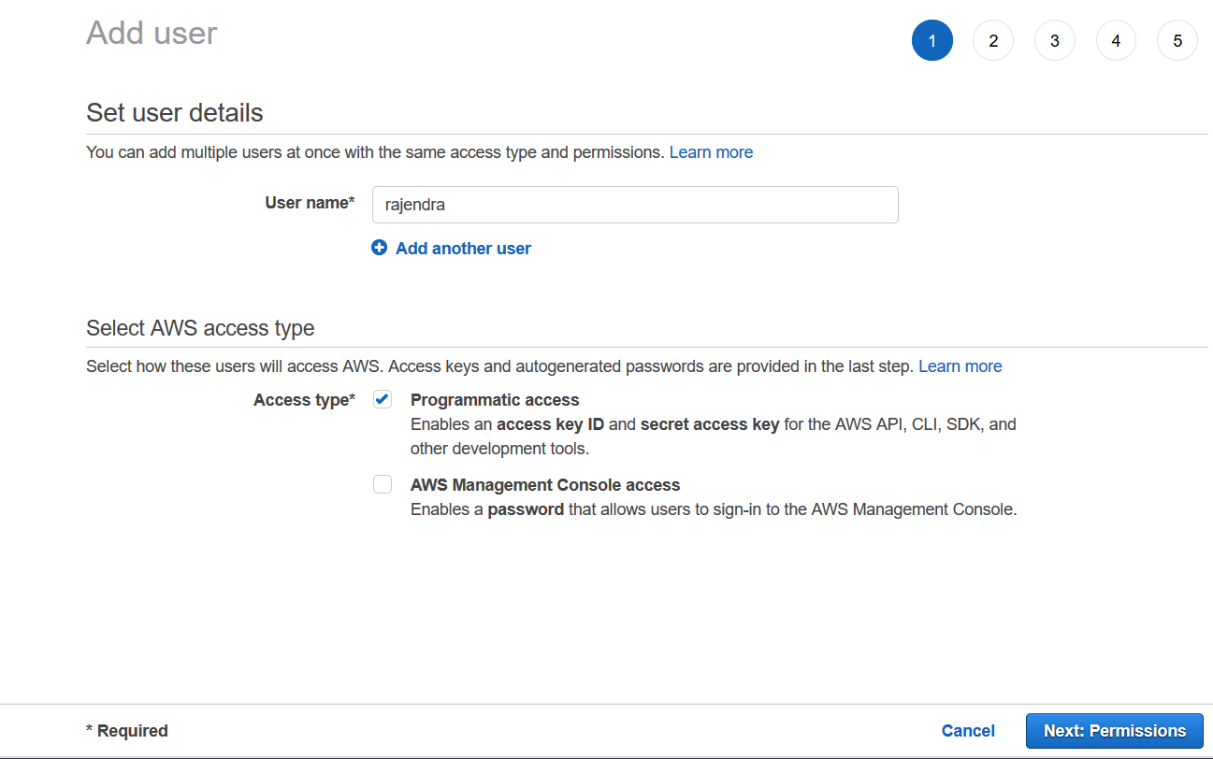Image resolution: width=1213 pixels, height=759 pixels.
Task: Cancel the add user wizard
Action: click(x=968, y=731)
